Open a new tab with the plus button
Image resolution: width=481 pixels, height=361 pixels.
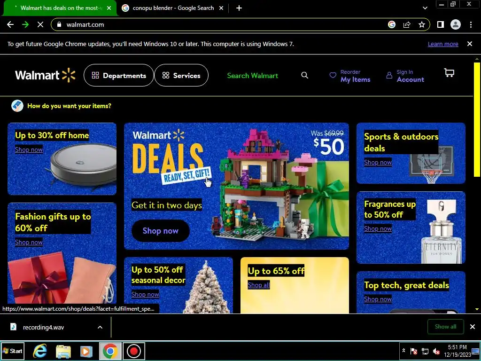click(x=239, y=8)
